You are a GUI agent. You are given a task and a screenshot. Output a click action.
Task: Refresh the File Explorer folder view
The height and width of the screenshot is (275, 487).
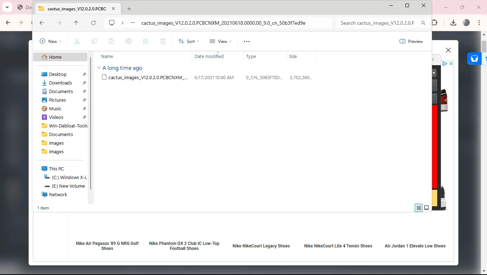[93, 23]
